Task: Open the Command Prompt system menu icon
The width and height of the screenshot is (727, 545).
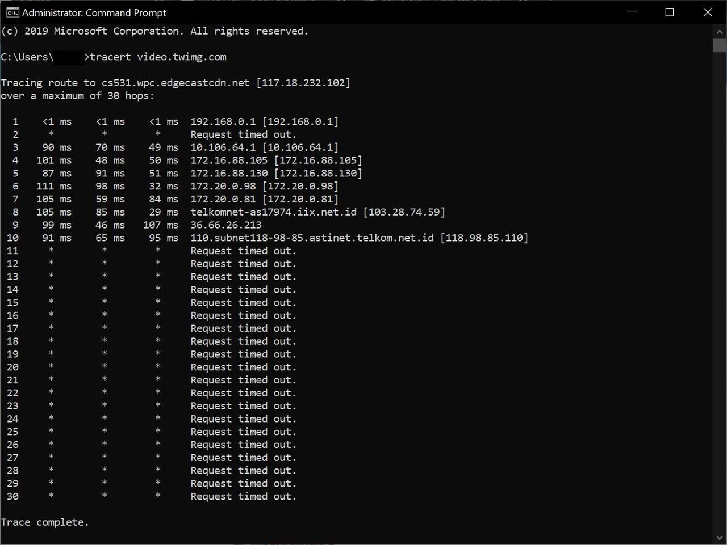Action: (x=12, y=12)
